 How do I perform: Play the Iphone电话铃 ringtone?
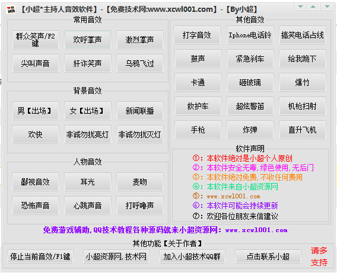coord(250,35)
